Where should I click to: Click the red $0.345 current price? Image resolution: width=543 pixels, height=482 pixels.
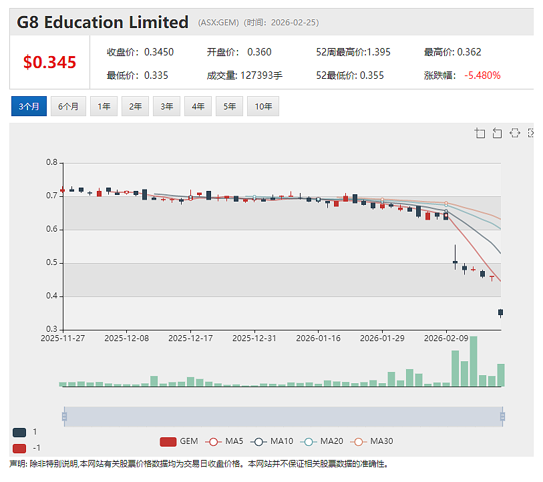(49, 62)
